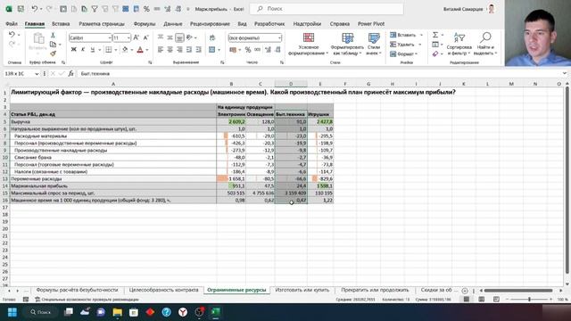Viewport: 571px width, 321px height.
Task: Open sheet tab Целесообразность контракта
Action: tap(163, 290)
